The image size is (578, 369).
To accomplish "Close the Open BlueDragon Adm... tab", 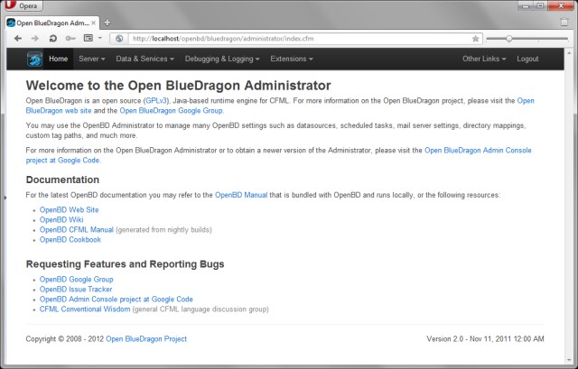I will [x=94, y=23].
